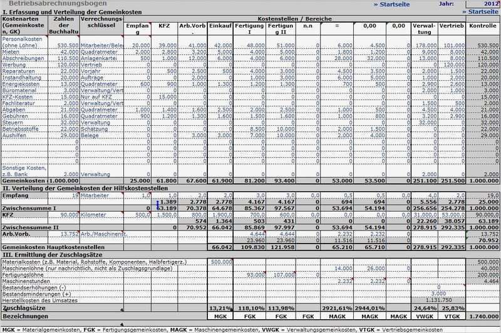501x333 pixels.
Task: Select the 14.000 Maschinenlöhne value cell
Action: click(337, 269)
